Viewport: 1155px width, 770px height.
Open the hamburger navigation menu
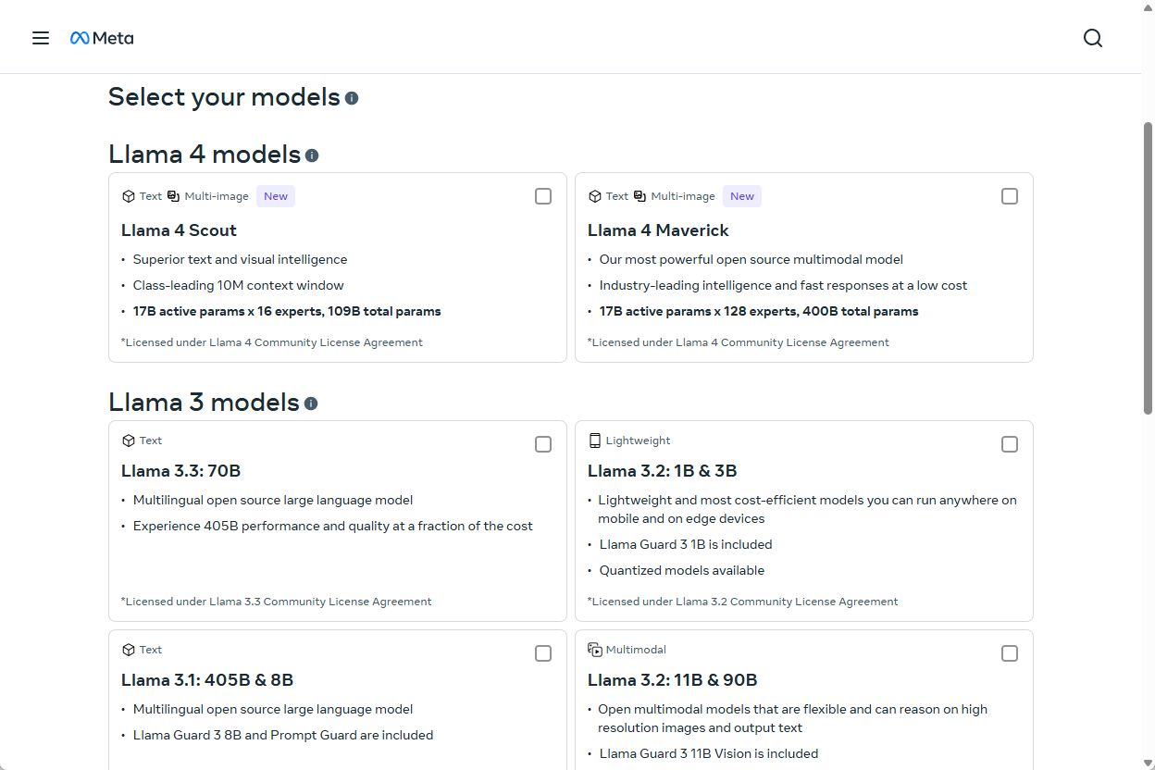41,38
